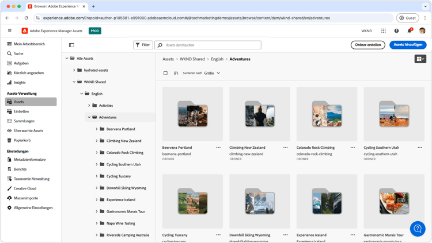432x243 pixels.
Task: Open Einbetten in sidebar
Action: (18, 111)
